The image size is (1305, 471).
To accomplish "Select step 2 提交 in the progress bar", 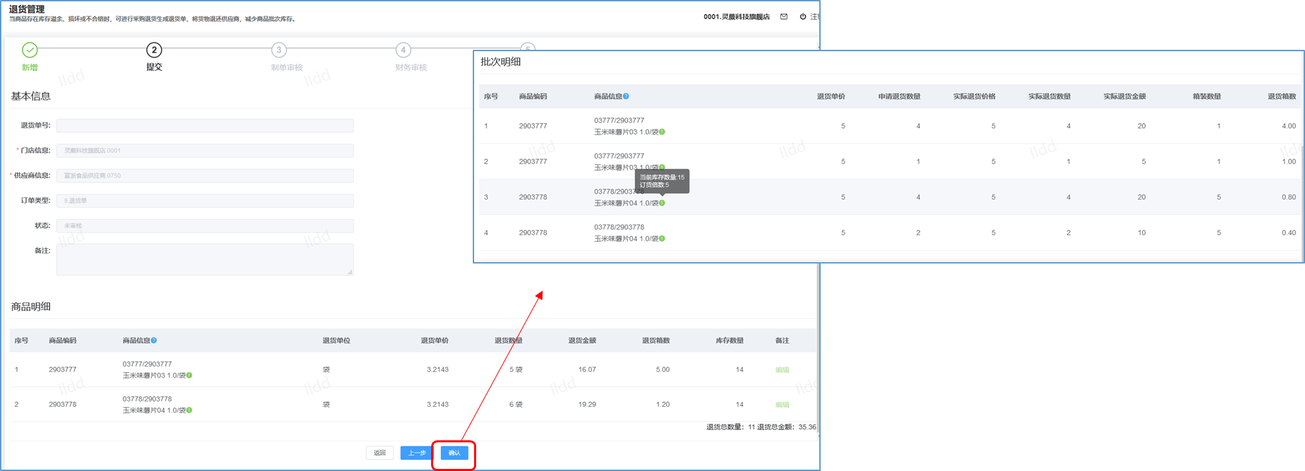I will point(154,50).
